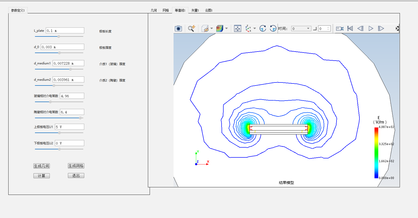Open the 云图1 tab
Image resolution: width=418 pixels, height=218 pixels.
[x=209, y=10]
